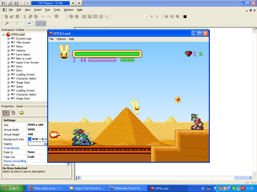Open the Run menu
This screenshot has width=257, height=192.
(x=47, y=10)
